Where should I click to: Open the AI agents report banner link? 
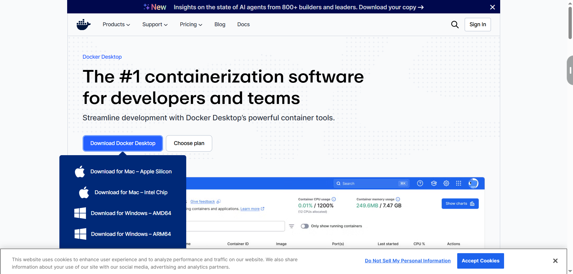(299, 7)
